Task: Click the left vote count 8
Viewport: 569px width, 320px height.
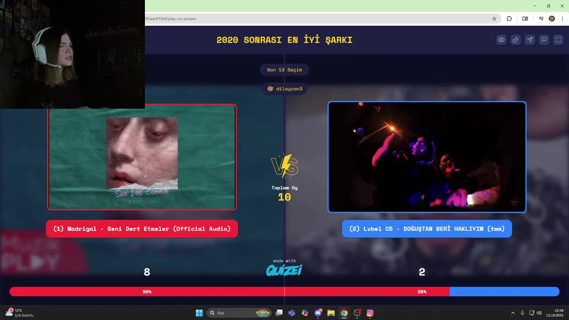Action: (x=147, y=272)
